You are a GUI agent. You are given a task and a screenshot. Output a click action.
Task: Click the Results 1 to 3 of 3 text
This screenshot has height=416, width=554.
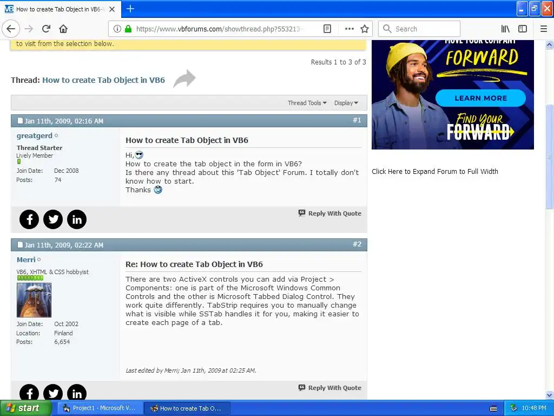click(x=338, y=62)
